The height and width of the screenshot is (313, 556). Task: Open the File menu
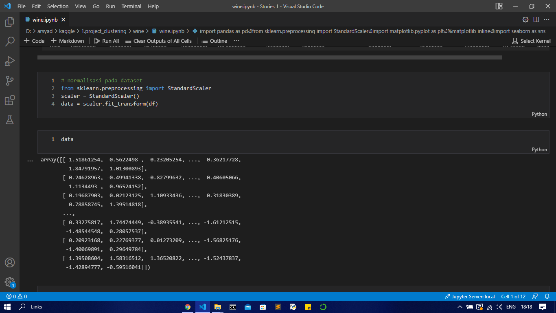click(x=22, y=6)
